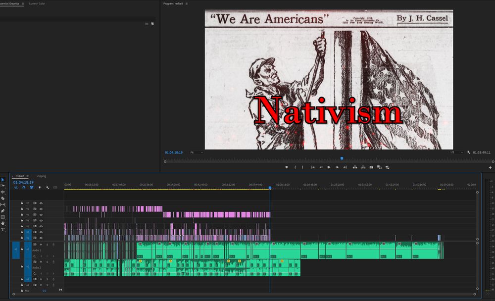Select the Pen tool
Screen dimensions: 495x301
pyautogui.click(x=3, y=211)
